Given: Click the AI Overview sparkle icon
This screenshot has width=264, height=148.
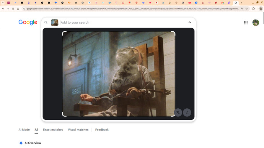Looking at the screenshot, I should pos(21,143).
